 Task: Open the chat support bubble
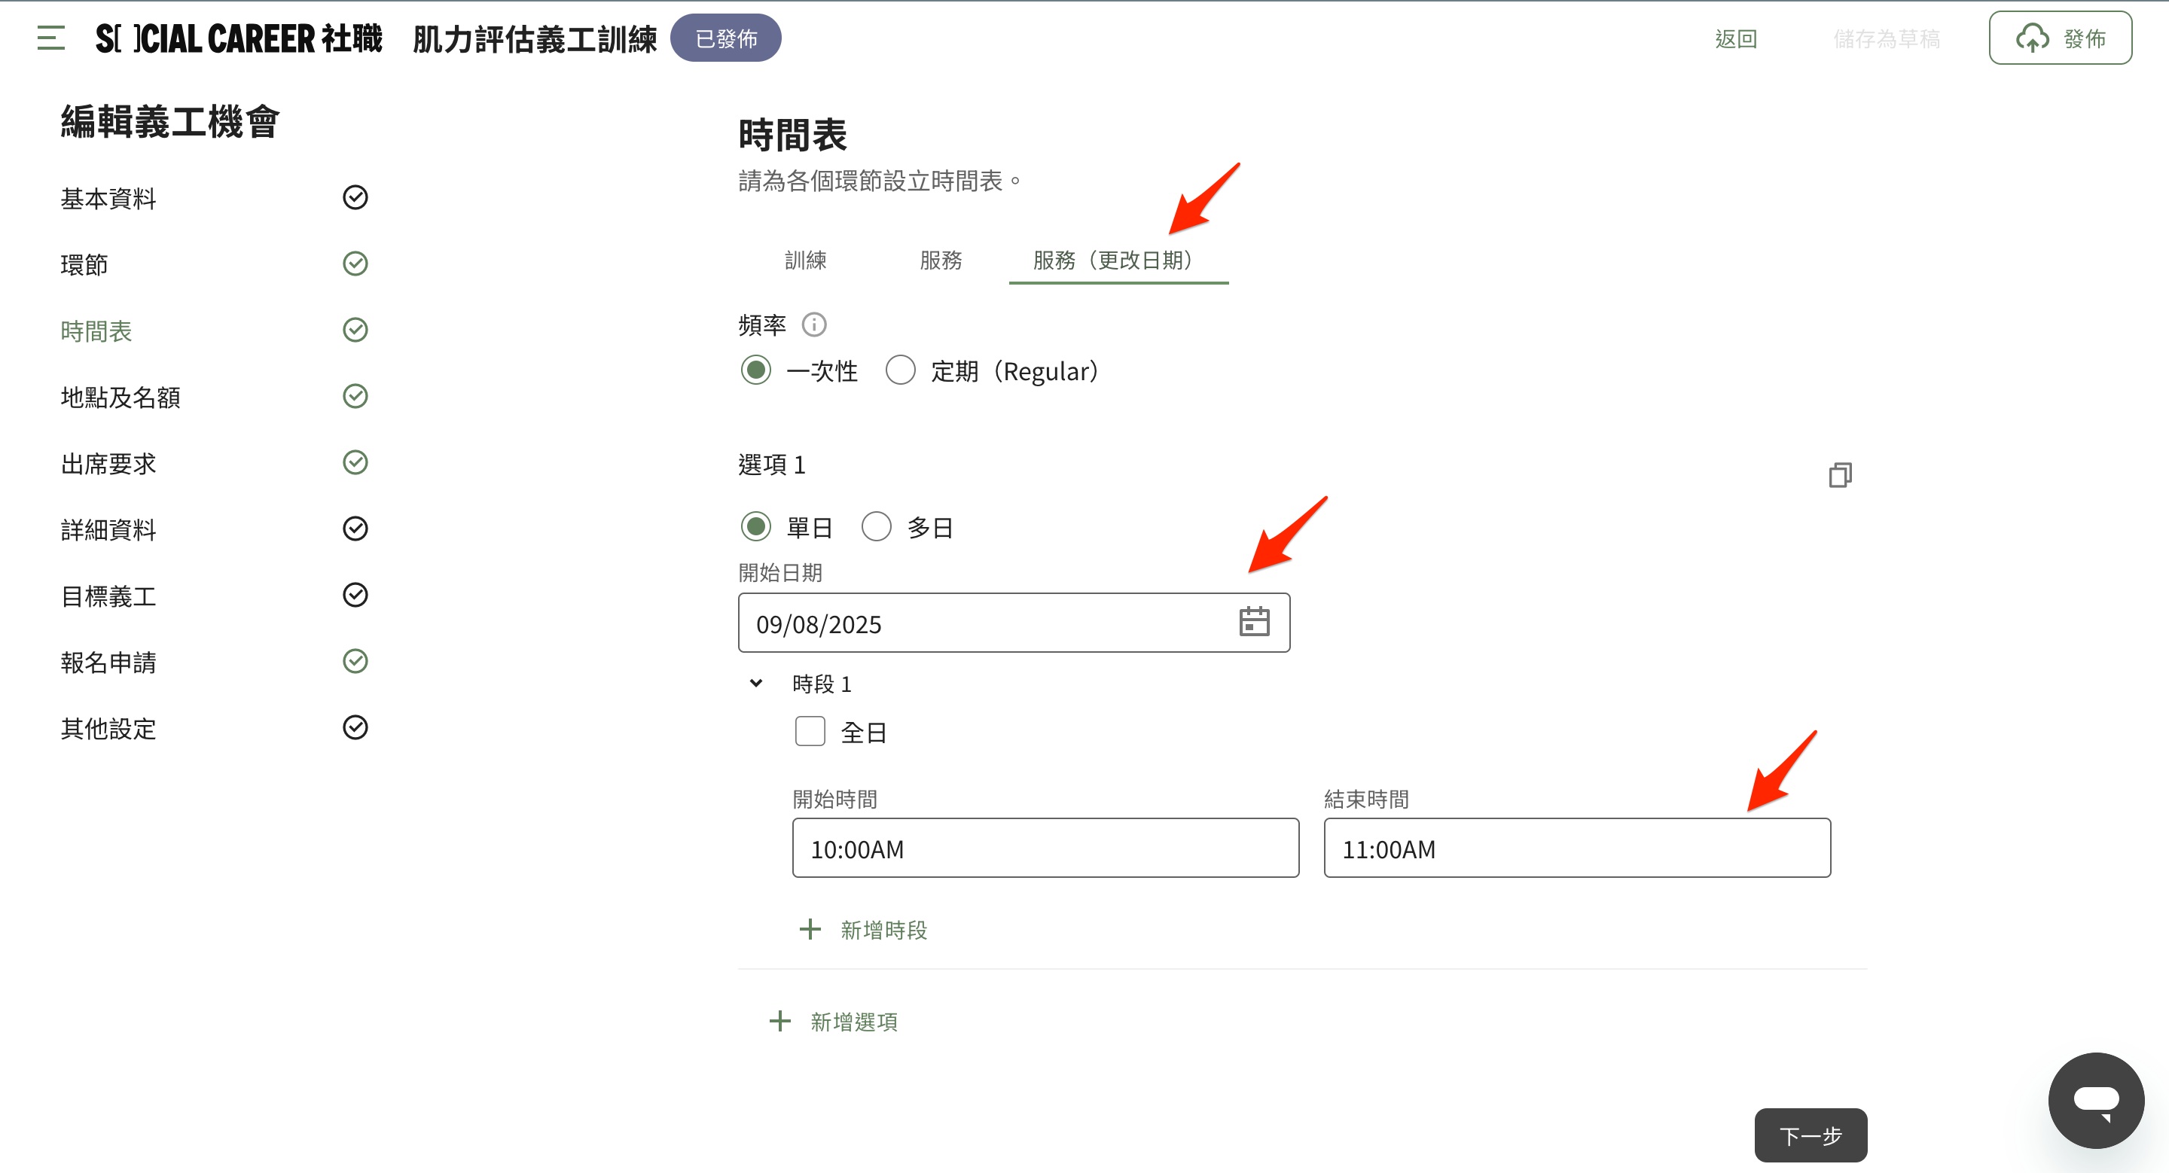click(x=2095, y=1100)
